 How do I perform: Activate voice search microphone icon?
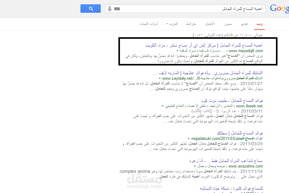click(x=110, y=9)
